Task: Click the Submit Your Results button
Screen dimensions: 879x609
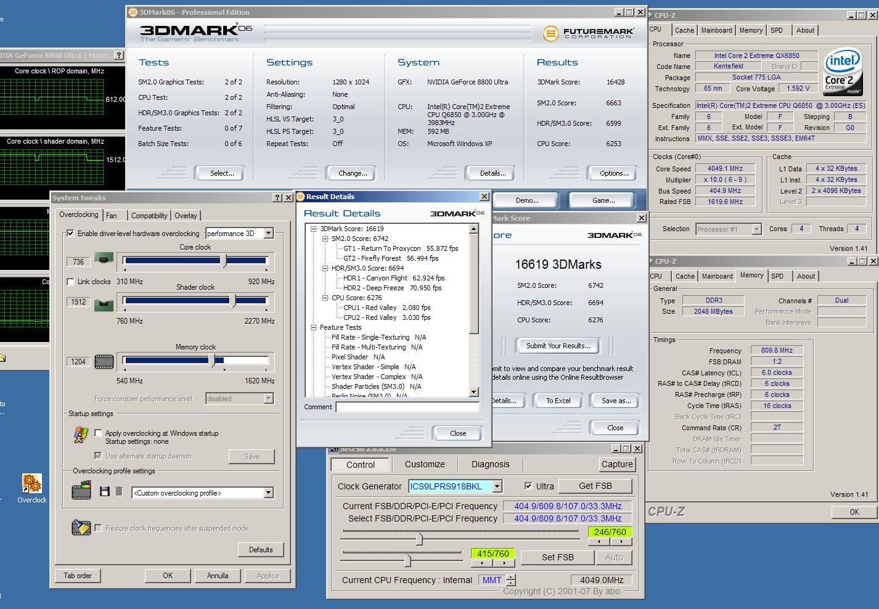Action: point(558,346)
